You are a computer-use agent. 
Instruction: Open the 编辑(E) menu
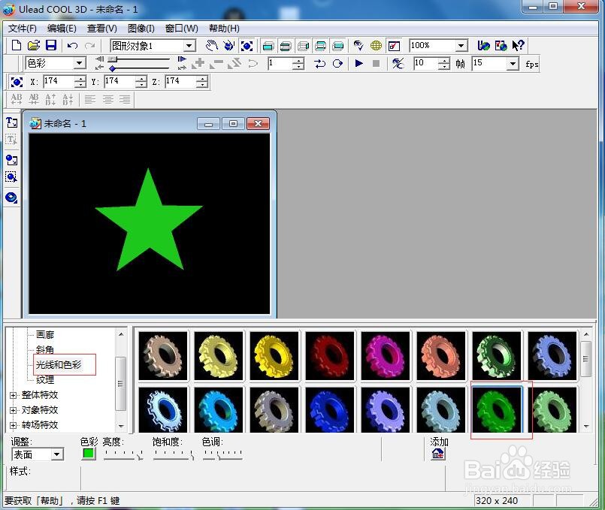point(62,29)
